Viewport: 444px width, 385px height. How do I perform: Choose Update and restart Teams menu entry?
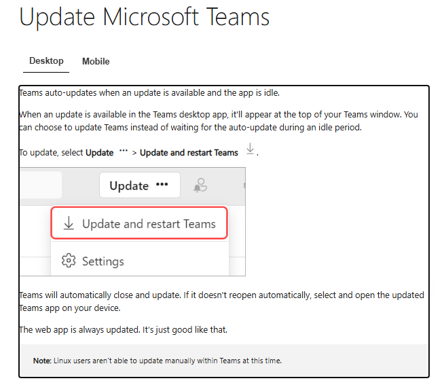139,223
